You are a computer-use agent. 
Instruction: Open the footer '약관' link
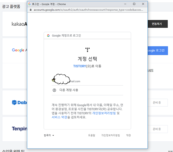129,135
